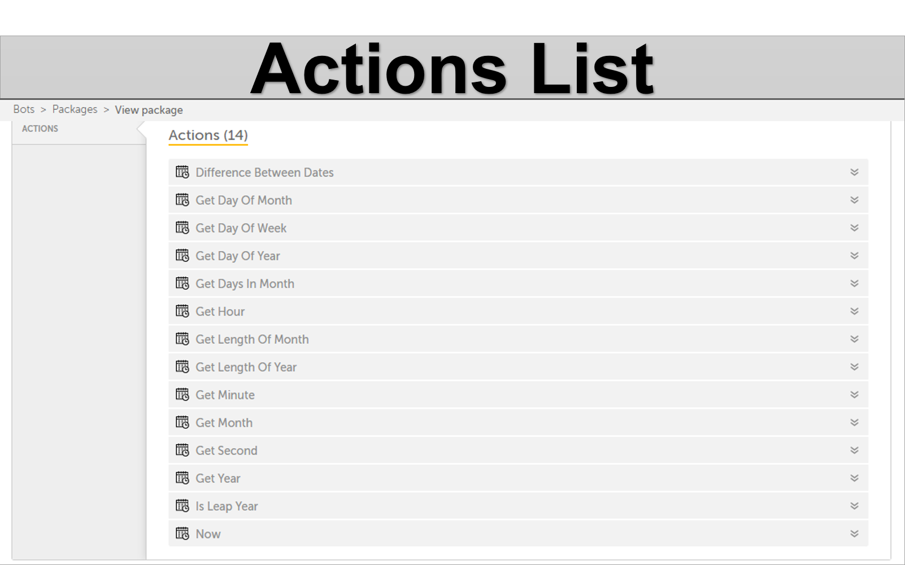
Task: Click the calendar icon beside Is Leap Year
Action: tap(182, 506)
